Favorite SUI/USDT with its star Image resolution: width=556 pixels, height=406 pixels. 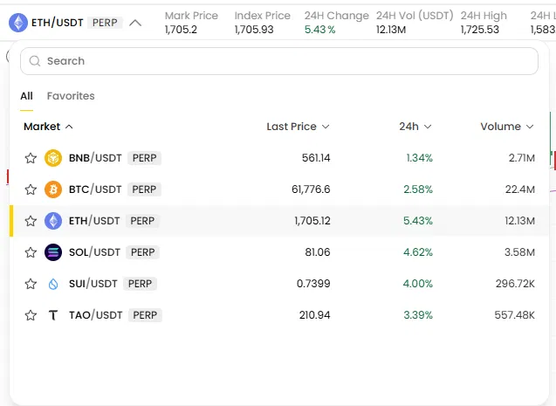point(31,284)
